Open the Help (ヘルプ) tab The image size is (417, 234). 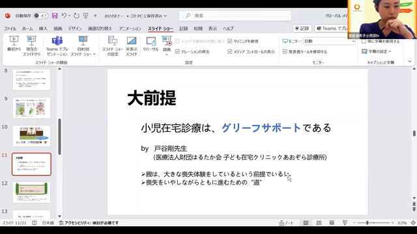point(228,29)
